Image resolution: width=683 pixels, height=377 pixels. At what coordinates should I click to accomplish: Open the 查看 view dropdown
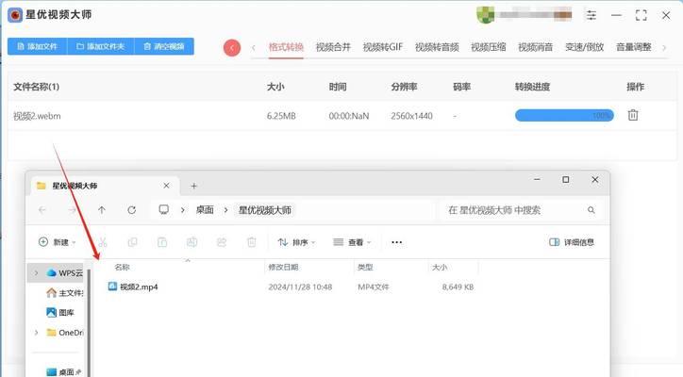coord(352,242)
